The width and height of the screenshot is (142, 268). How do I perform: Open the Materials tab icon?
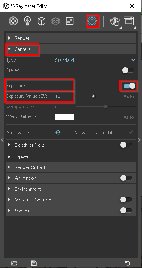pos(13,21)
